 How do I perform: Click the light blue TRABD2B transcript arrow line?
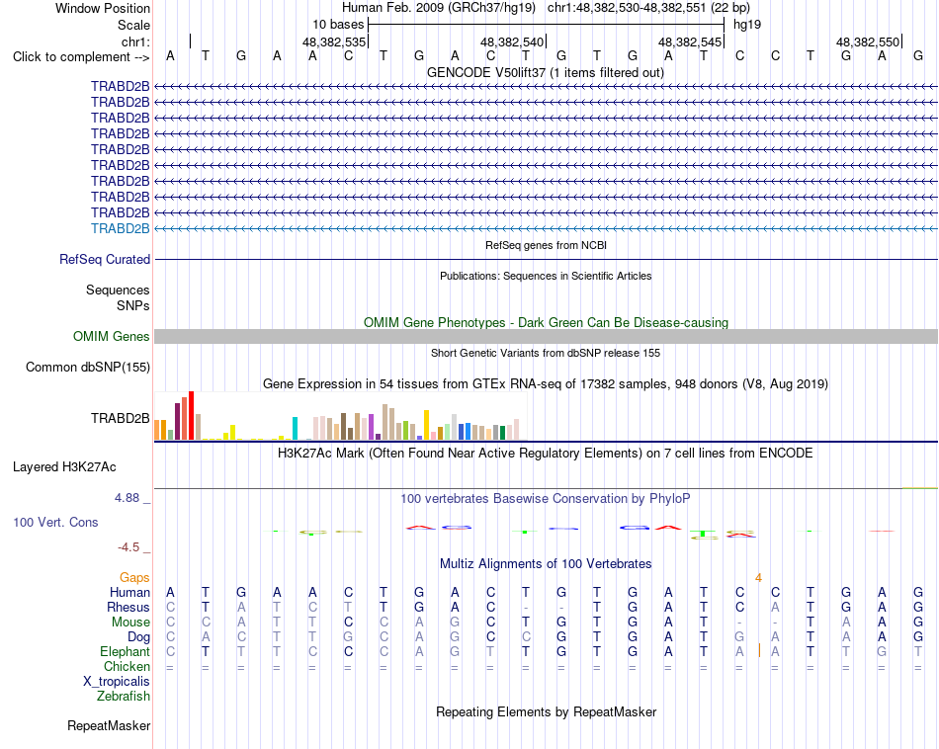click(546, 228)
